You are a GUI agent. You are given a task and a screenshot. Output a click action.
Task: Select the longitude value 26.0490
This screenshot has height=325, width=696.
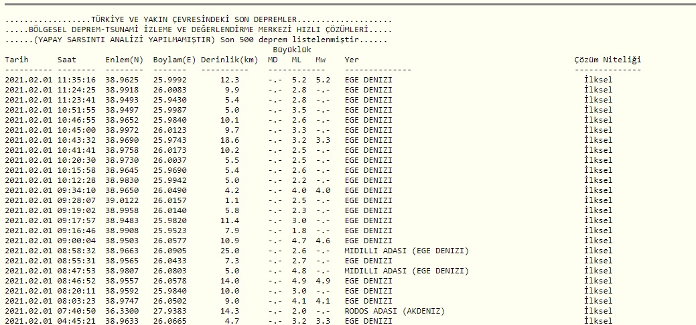pyautogui.click(x=172, y=190)
